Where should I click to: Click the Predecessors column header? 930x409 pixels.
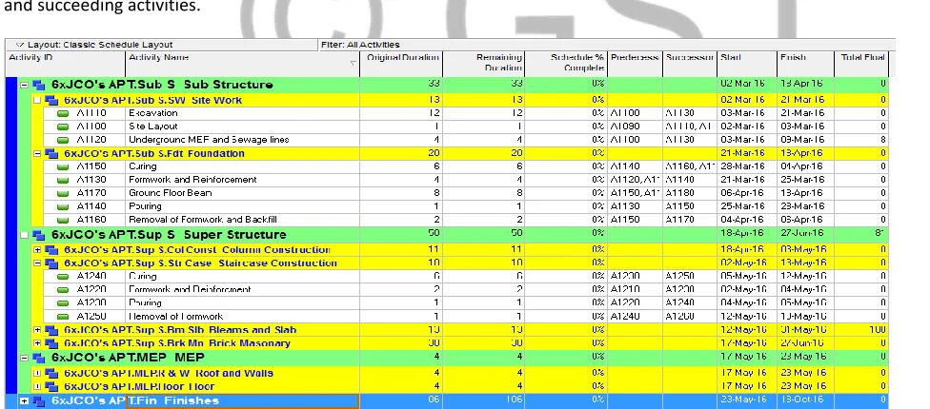pyautogui.click(x=635, y=64)
